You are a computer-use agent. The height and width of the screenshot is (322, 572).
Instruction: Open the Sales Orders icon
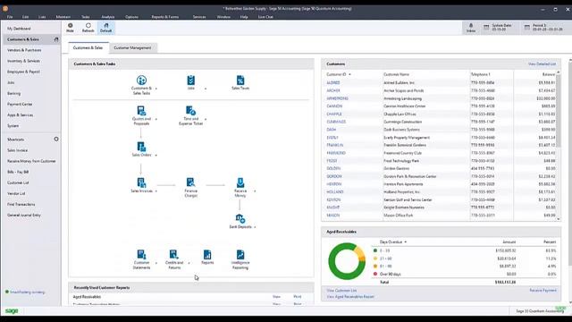tap(141, 147)
